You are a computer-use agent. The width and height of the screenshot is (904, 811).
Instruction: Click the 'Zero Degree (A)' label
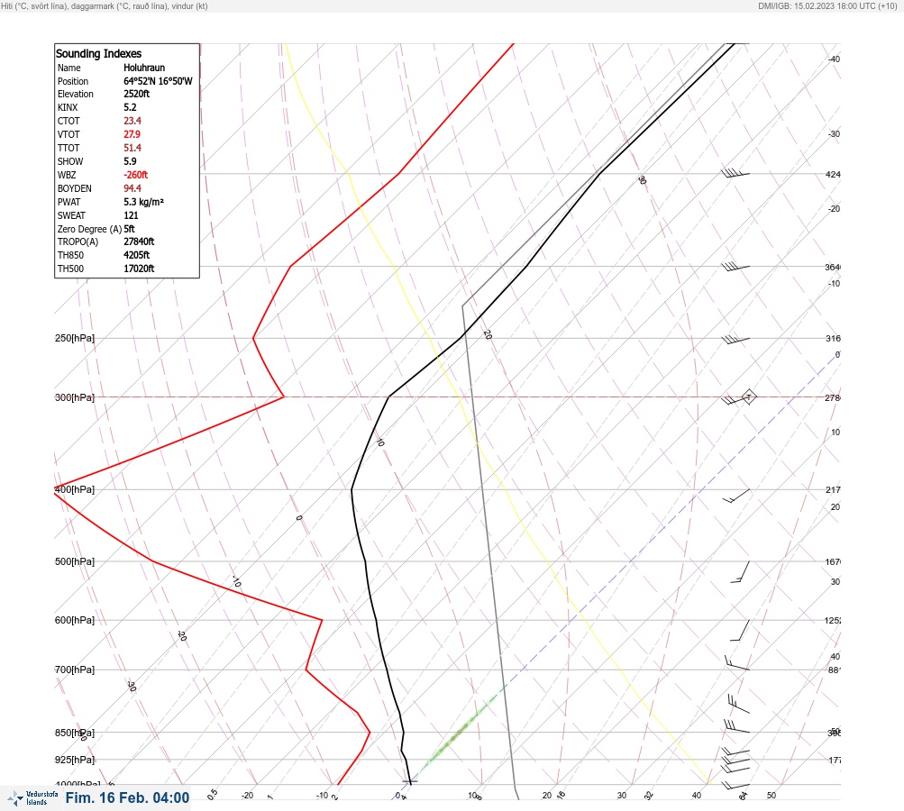click(x=89, y=229)
